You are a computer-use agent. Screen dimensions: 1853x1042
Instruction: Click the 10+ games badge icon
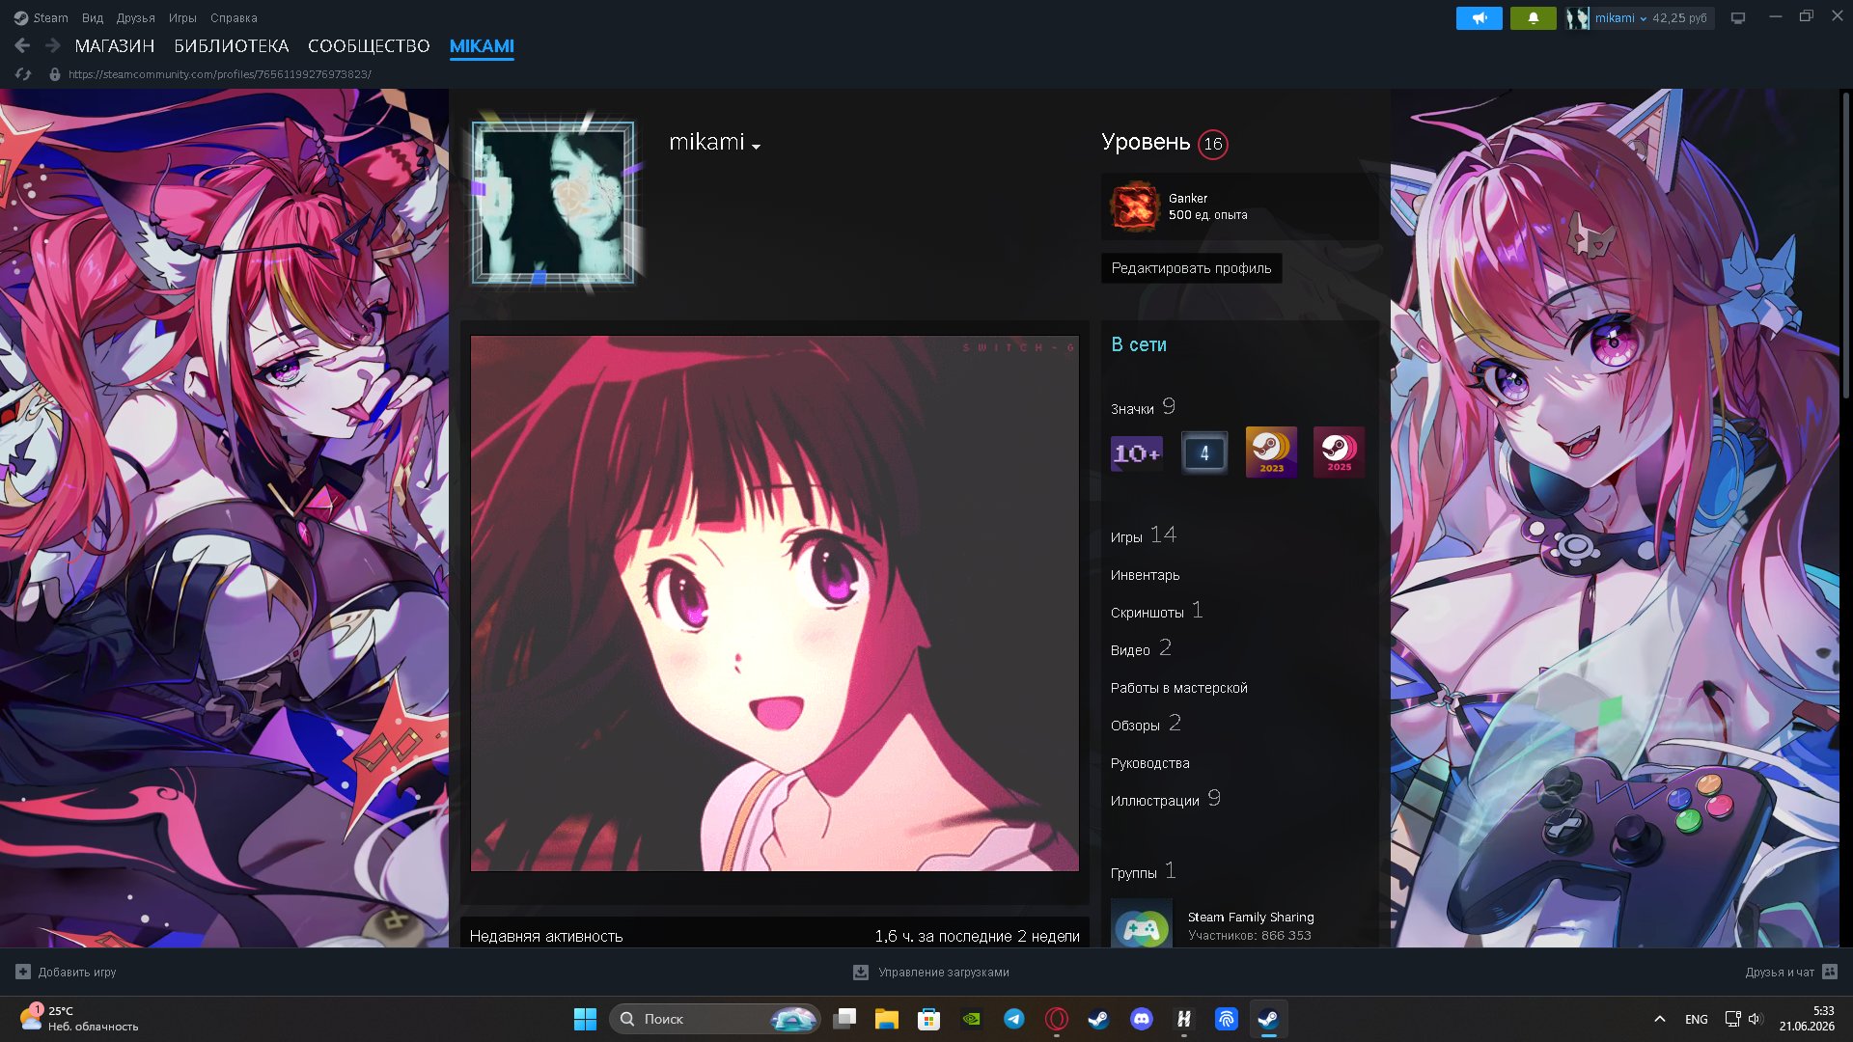pyautogui.click(x=1137, y=452)
